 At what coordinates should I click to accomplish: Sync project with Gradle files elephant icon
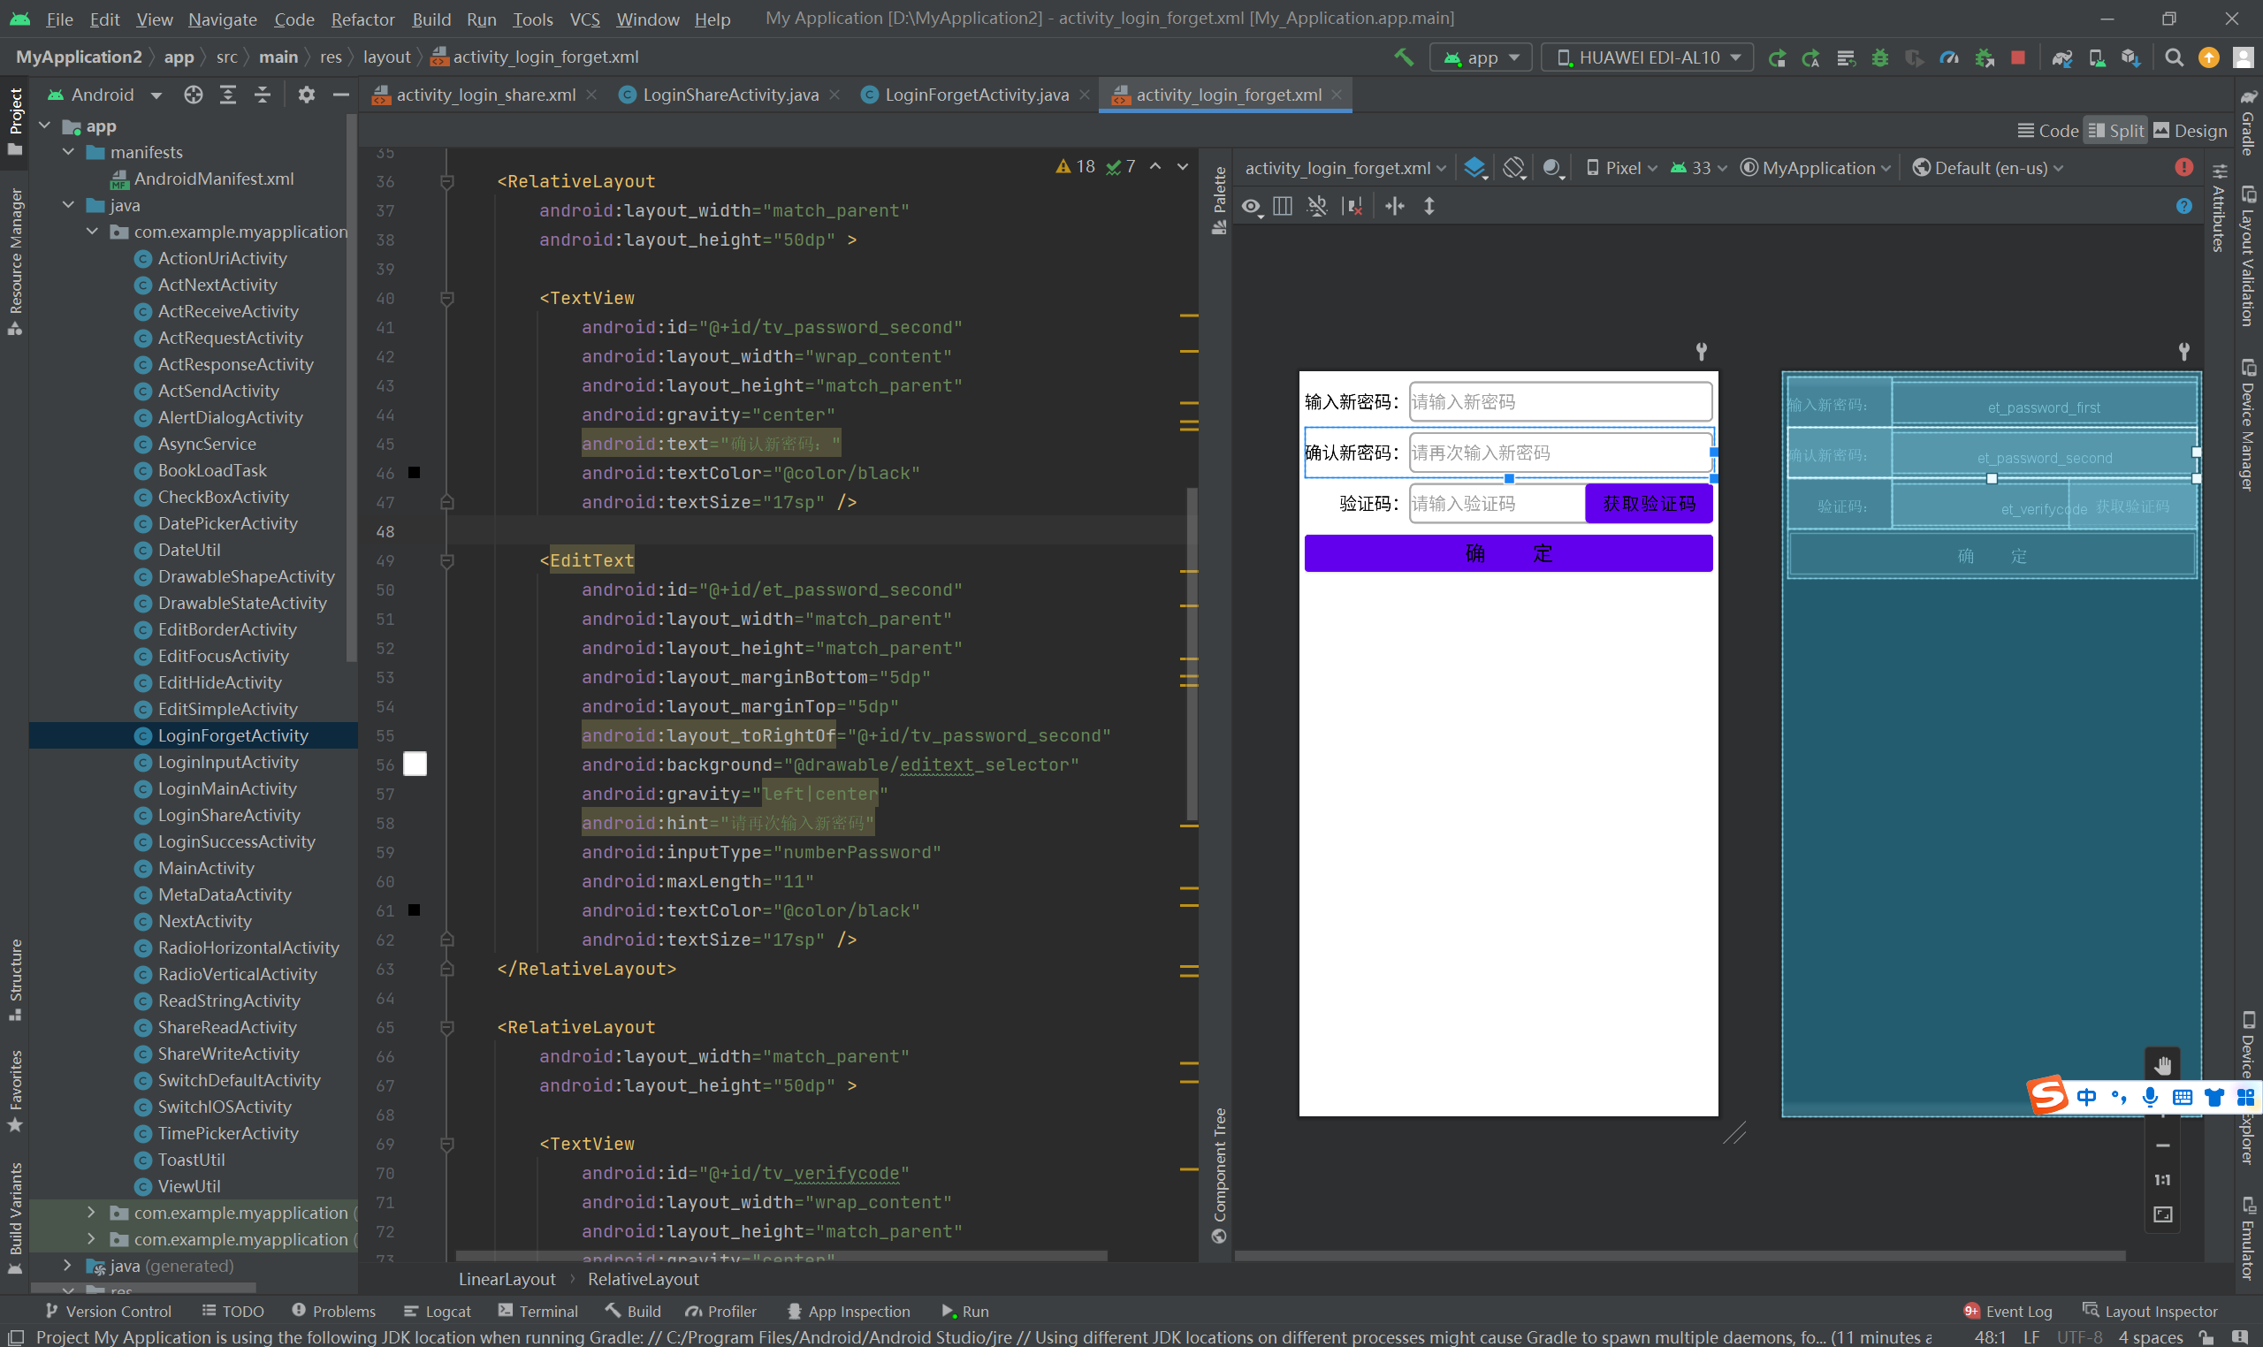click(2062, 57)
